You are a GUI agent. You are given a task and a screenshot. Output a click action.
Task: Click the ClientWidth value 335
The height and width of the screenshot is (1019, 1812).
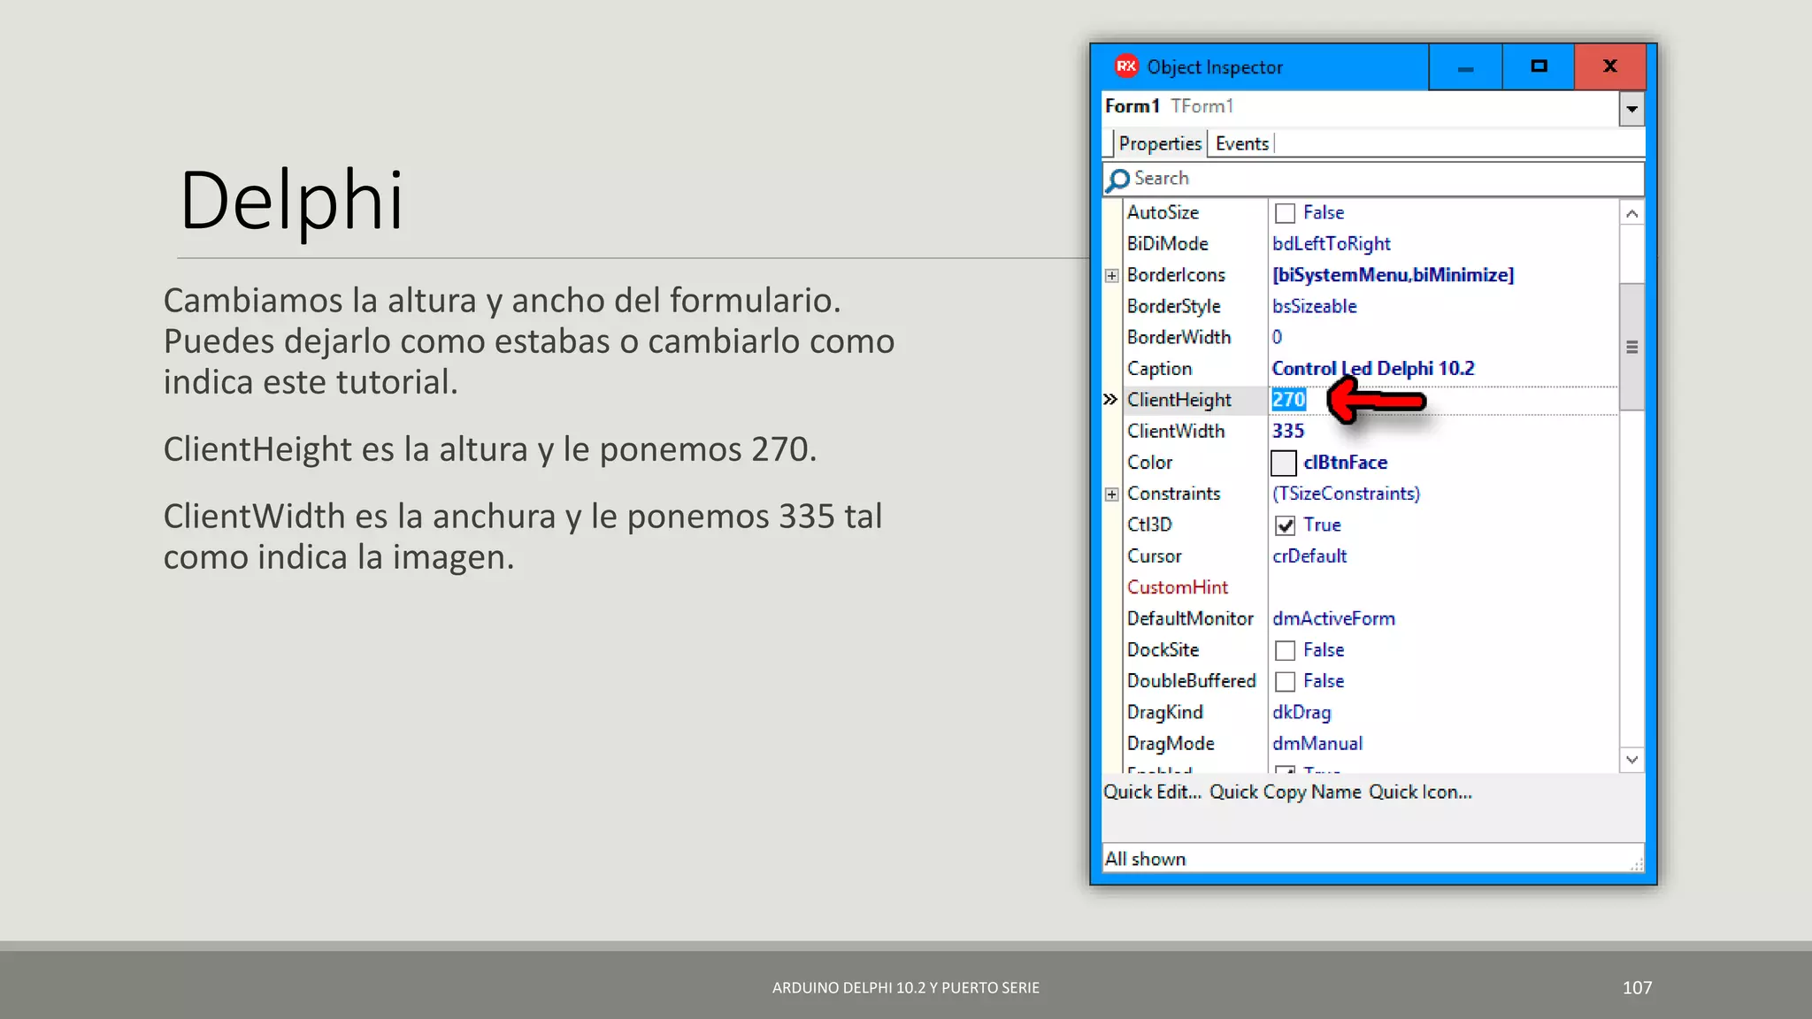click(1288, 431)
